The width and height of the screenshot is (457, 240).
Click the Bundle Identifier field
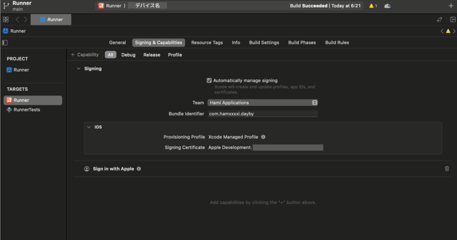[x=263, y=114]
